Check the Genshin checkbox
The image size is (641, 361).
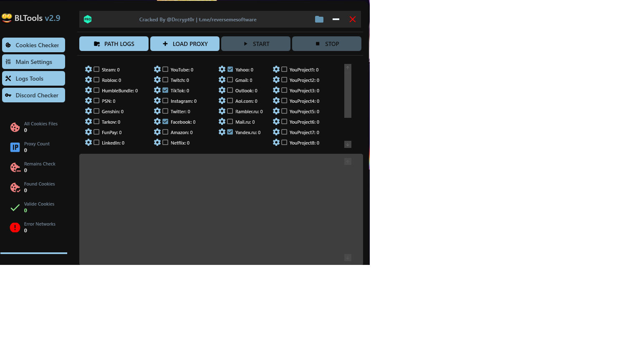96,111
